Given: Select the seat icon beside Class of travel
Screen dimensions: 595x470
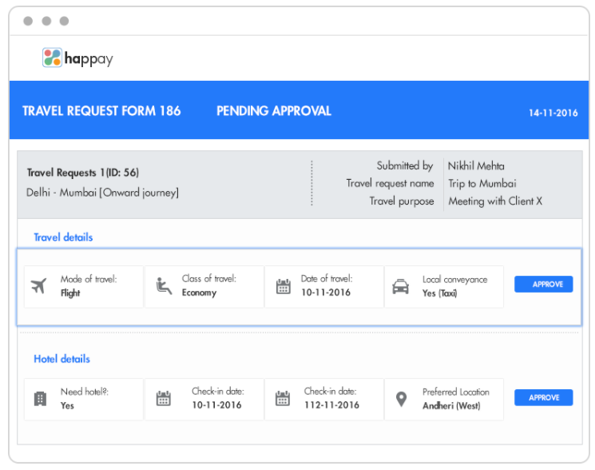Looking at the screenshot, I should (164, 286).
